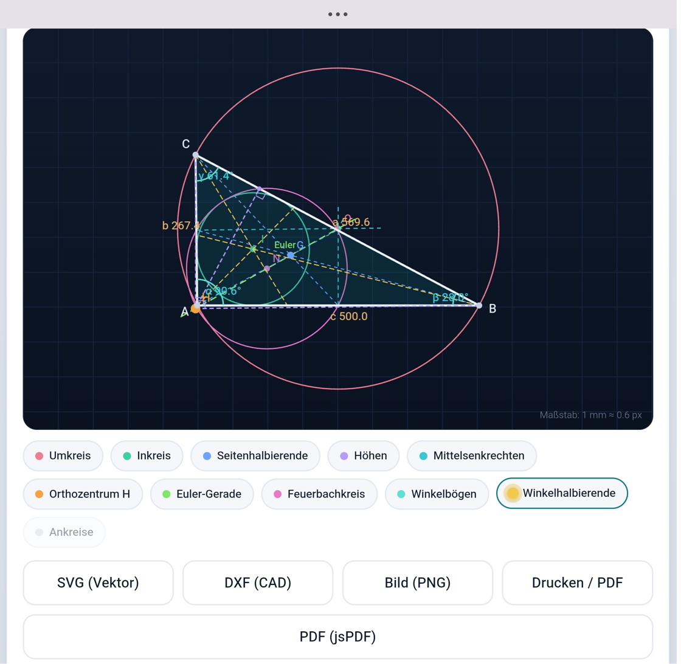681x664 pixels.
Task: Click side label a 569.6
Action: click(351, 223)
